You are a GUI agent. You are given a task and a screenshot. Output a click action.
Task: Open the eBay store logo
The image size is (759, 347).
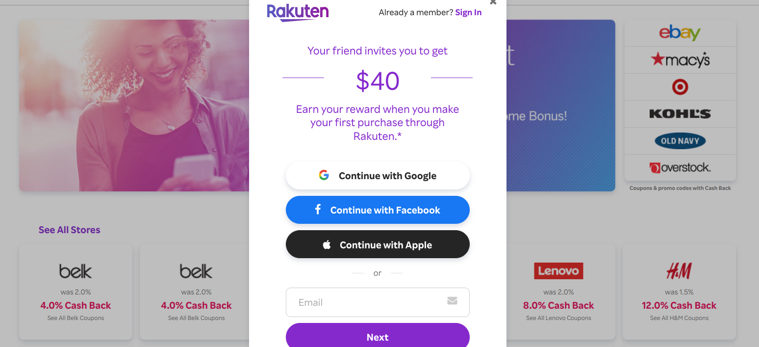click(680, 33)
